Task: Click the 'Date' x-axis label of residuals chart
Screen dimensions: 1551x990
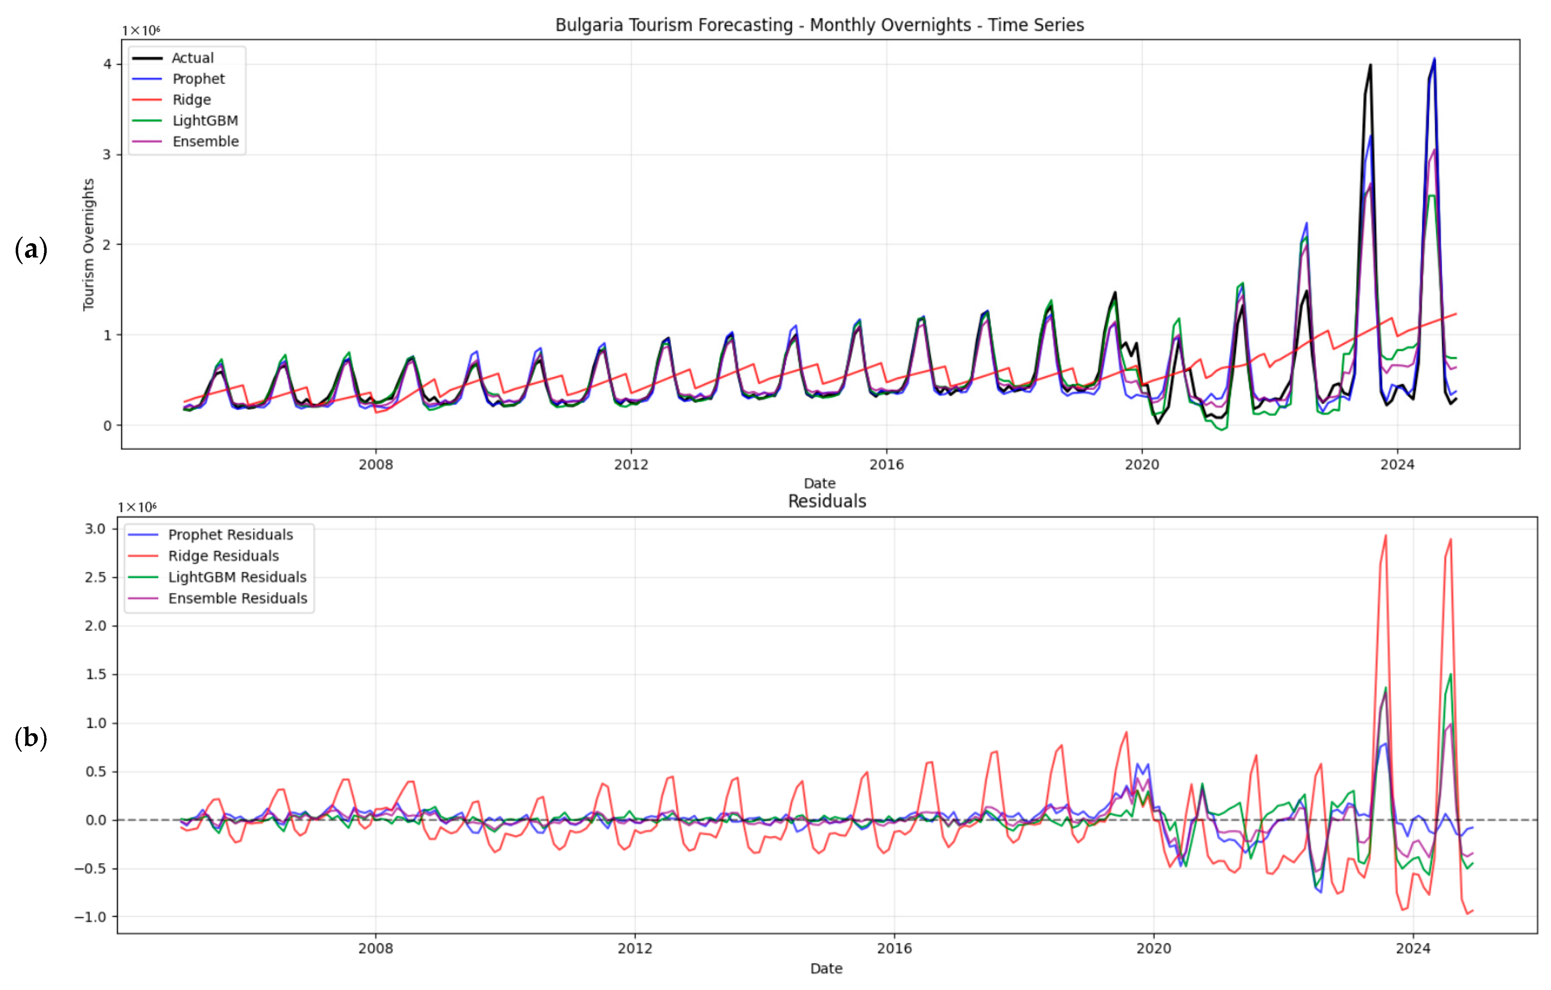Action: point(826,968)
